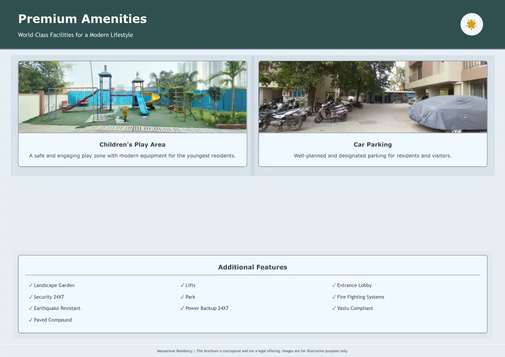Select the Paved Compound feature
This screenshot has height=357, width=505.
(x=51, y=320)
